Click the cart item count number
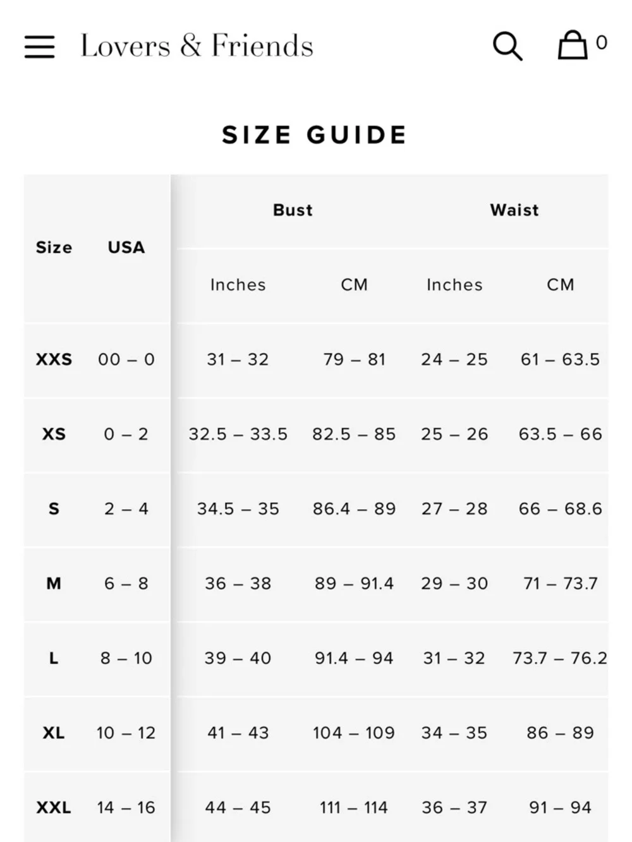 point(602,43)
